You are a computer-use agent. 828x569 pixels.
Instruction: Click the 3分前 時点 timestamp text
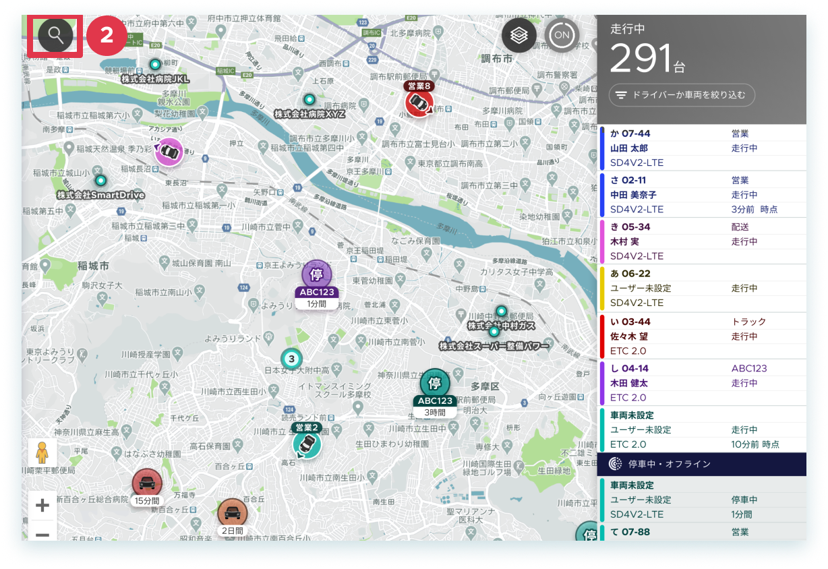754,209
